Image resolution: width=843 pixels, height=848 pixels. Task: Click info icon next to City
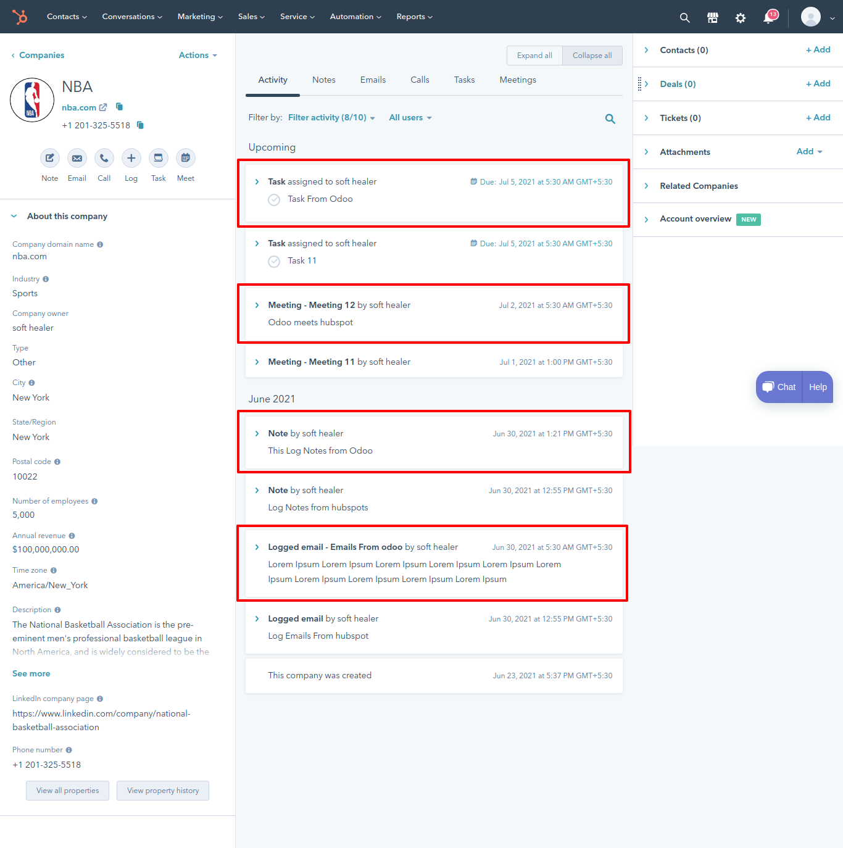click(x=31, y=383)
